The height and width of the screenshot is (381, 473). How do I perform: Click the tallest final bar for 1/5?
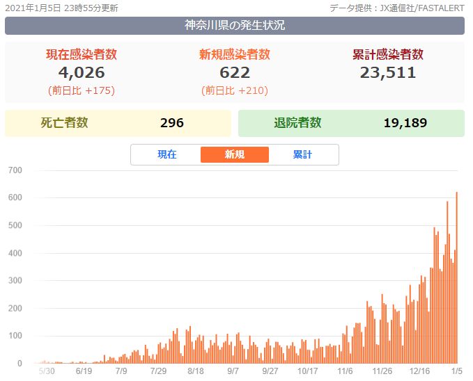(x=457, y=277)
